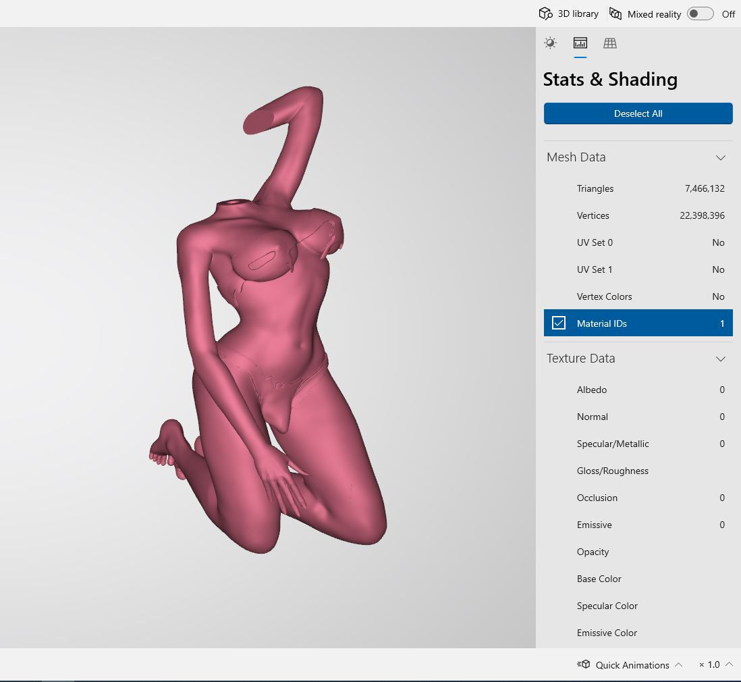Click the Texture Data heading
The height and width of the screenshot is (682, 741).
click(581, 359)
